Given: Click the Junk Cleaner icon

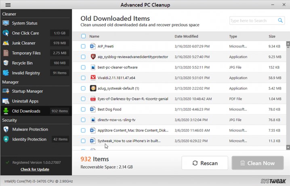Looking at the screenshot, I should click(x=6, y=43).
